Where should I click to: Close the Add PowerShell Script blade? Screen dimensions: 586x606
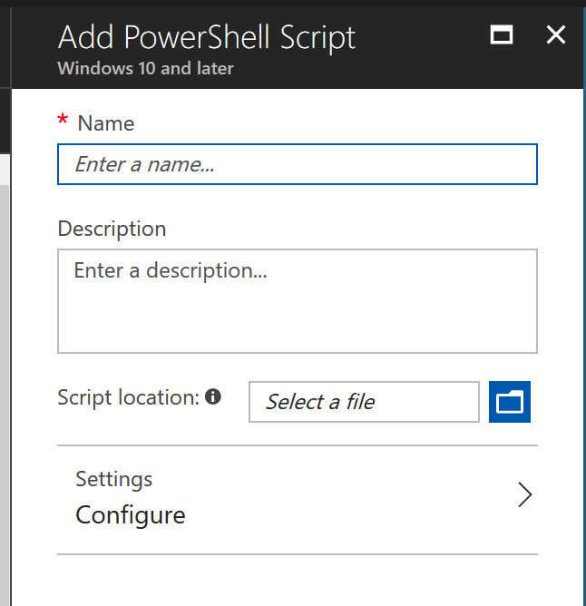pos(556,34)
